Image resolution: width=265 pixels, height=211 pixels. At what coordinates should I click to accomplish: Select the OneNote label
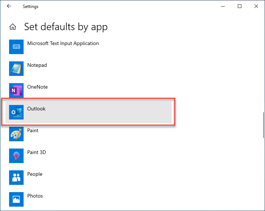point(37,87)
